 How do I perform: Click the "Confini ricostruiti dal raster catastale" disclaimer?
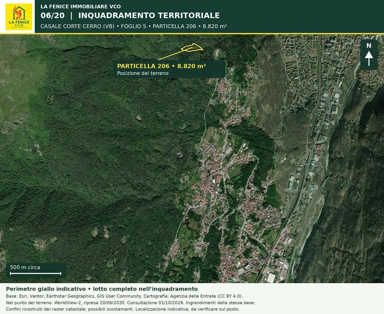point(123,309)
